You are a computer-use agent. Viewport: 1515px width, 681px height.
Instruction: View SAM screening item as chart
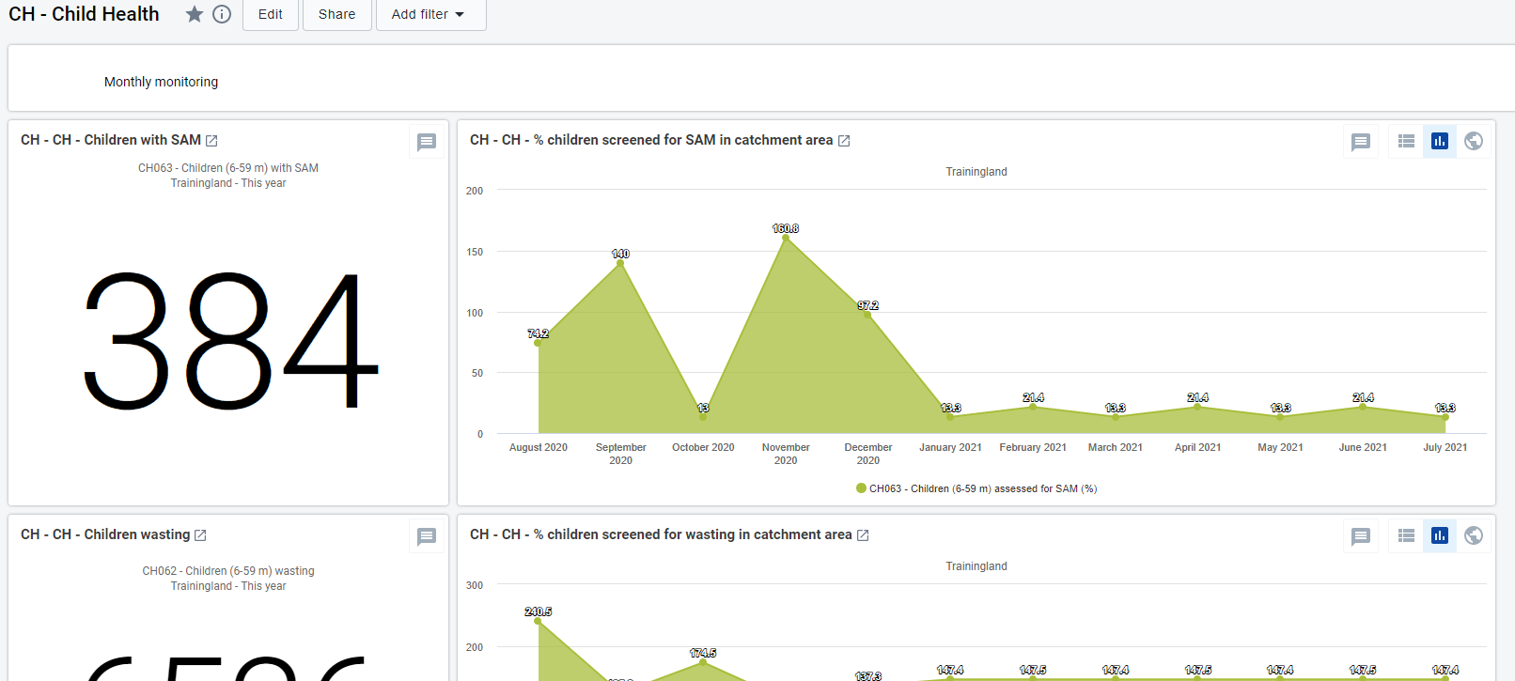click(1440, 141)
